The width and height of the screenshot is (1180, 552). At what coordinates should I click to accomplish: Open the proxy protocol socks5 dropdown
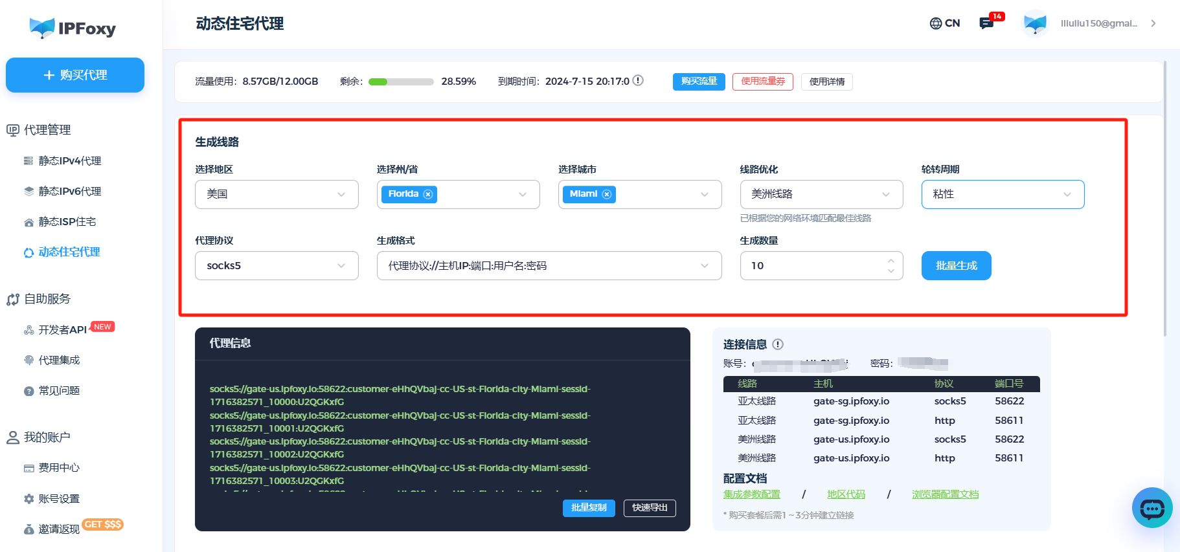(276, 265)
